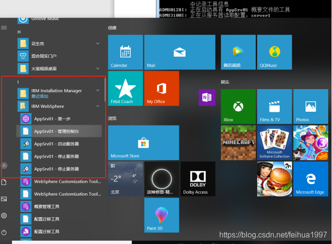
Task: Expand the 花生壳 folder chevron
Action: tap(98, 43)
